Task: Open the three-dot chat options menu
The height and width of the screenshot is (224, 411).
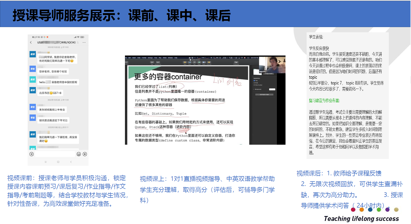Action: pos(84,42)
